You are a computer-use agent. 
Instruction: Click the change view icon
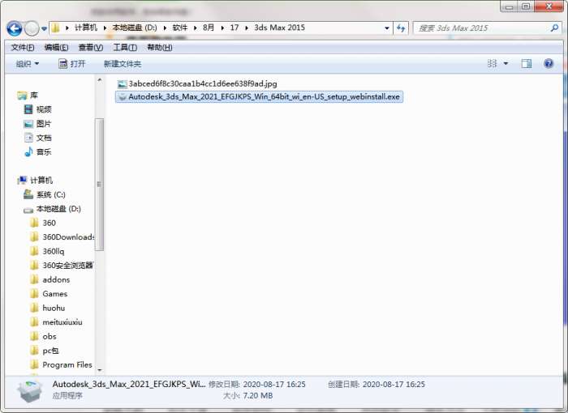click(x=492, y=64)
